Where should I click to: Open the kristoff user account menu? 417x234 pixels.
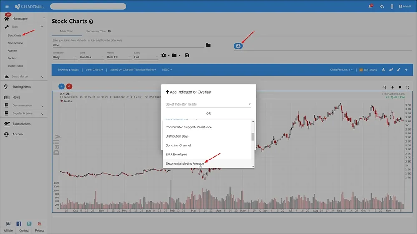[x=405, y=6]
